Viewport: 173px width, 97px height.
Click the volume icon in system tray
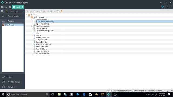pyautogui.click(x=149, y=95)
